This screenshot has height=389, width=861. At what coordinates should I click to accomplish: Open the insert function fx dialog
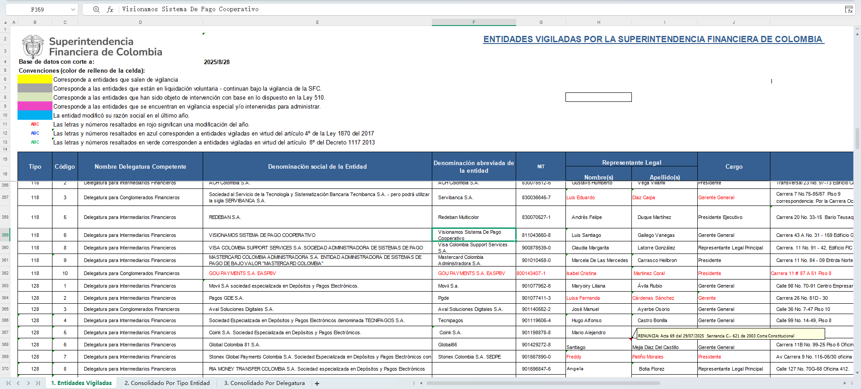(x=110, y=9)
